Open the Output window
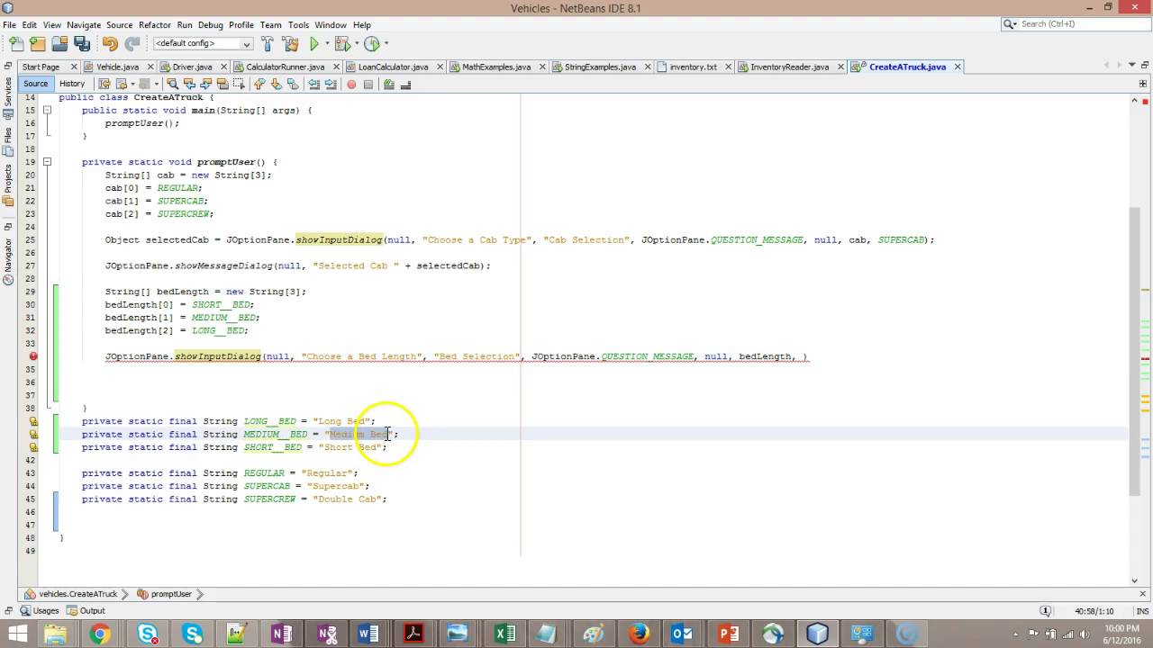Image resolution: width=1153 pixels, height=648 pixels. click(x=86, y=610)
